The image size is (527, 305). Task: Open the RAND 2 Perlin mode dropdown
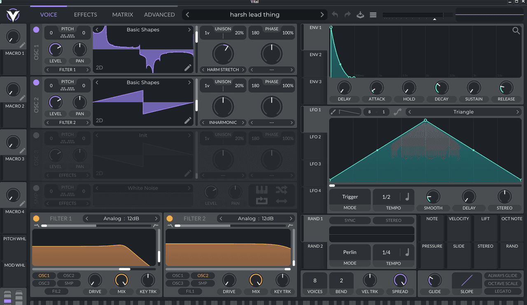[350, 252]
